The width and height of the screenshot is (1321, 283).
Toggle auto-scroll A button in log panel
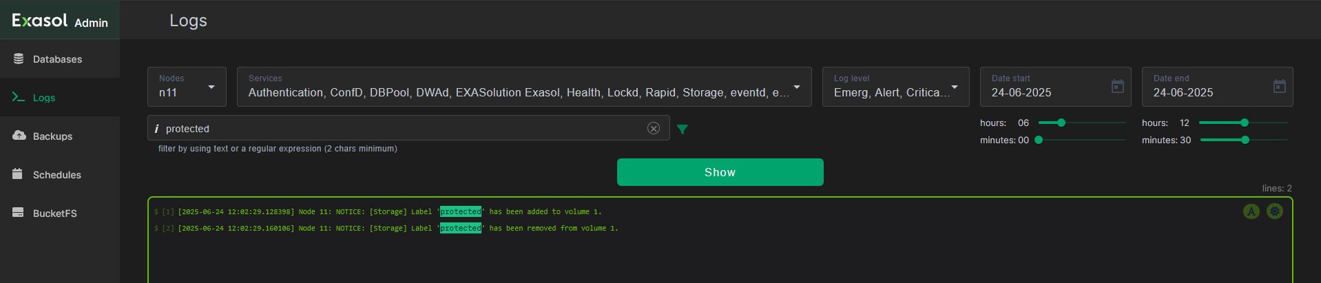pos(1251,211)
